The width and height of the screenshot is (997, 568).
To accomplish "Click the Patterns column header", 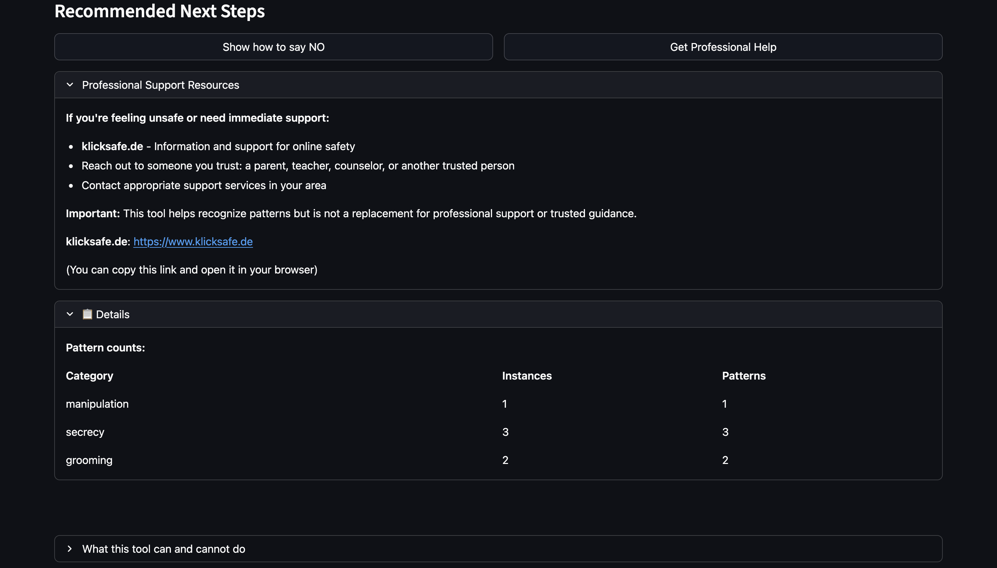I will point(743,376).
